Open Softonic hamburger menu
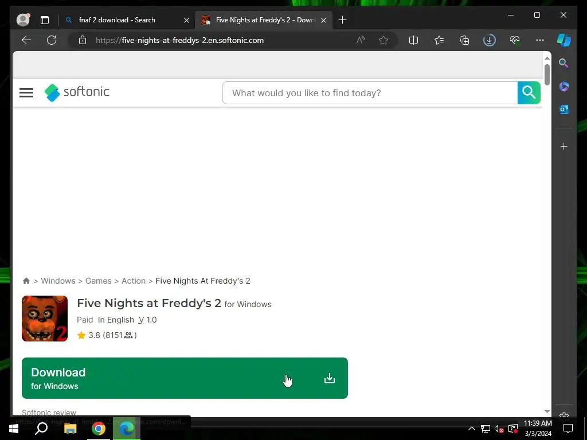Screen dimensions: 587x440 click(x=26, y=93)
